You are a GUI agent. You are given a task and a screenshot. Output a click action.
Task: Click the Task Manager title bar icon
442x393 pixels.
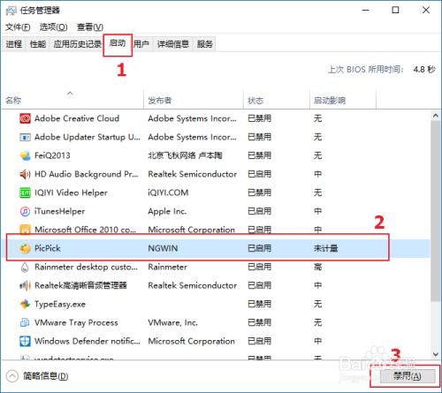coord(11,11)
